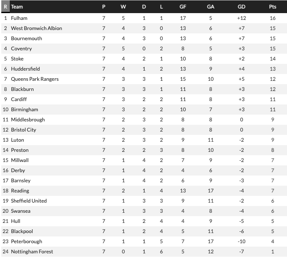The width and height of the screenshot is (287, 258).
Task: Click the W wins column header
Action: coord(123,7)
